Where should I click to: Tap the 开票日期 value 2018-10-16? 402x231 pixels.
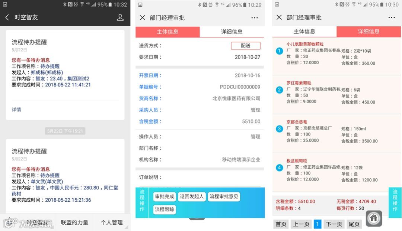coord(248,75)
